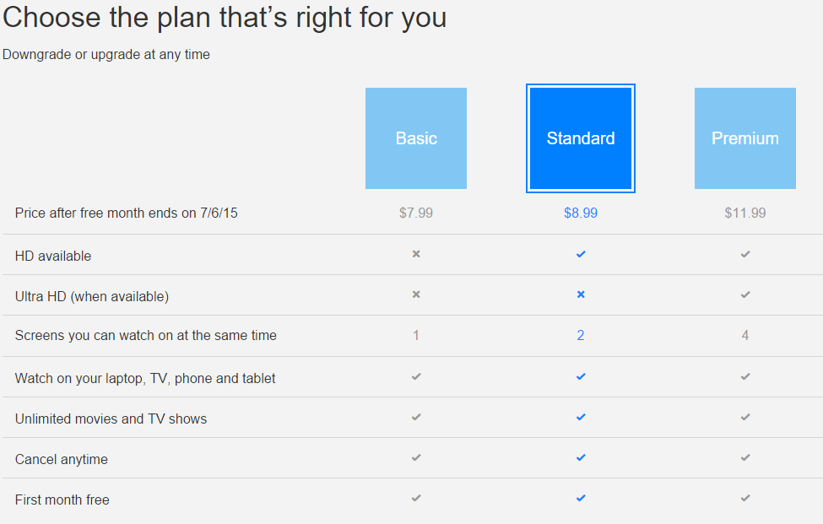
Task: Click the Unlimited movies checkmark under Basic
Action: (x=416, y=417)
